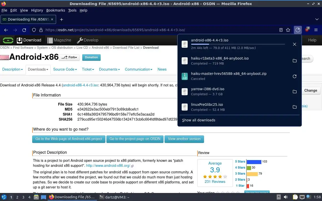Open file manager taskbar launcher
This screenshot has width=322, height=201.
36,197
